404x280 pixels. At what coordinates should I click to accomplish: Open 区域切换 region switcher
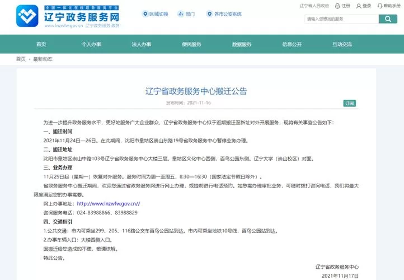(159, 14)
